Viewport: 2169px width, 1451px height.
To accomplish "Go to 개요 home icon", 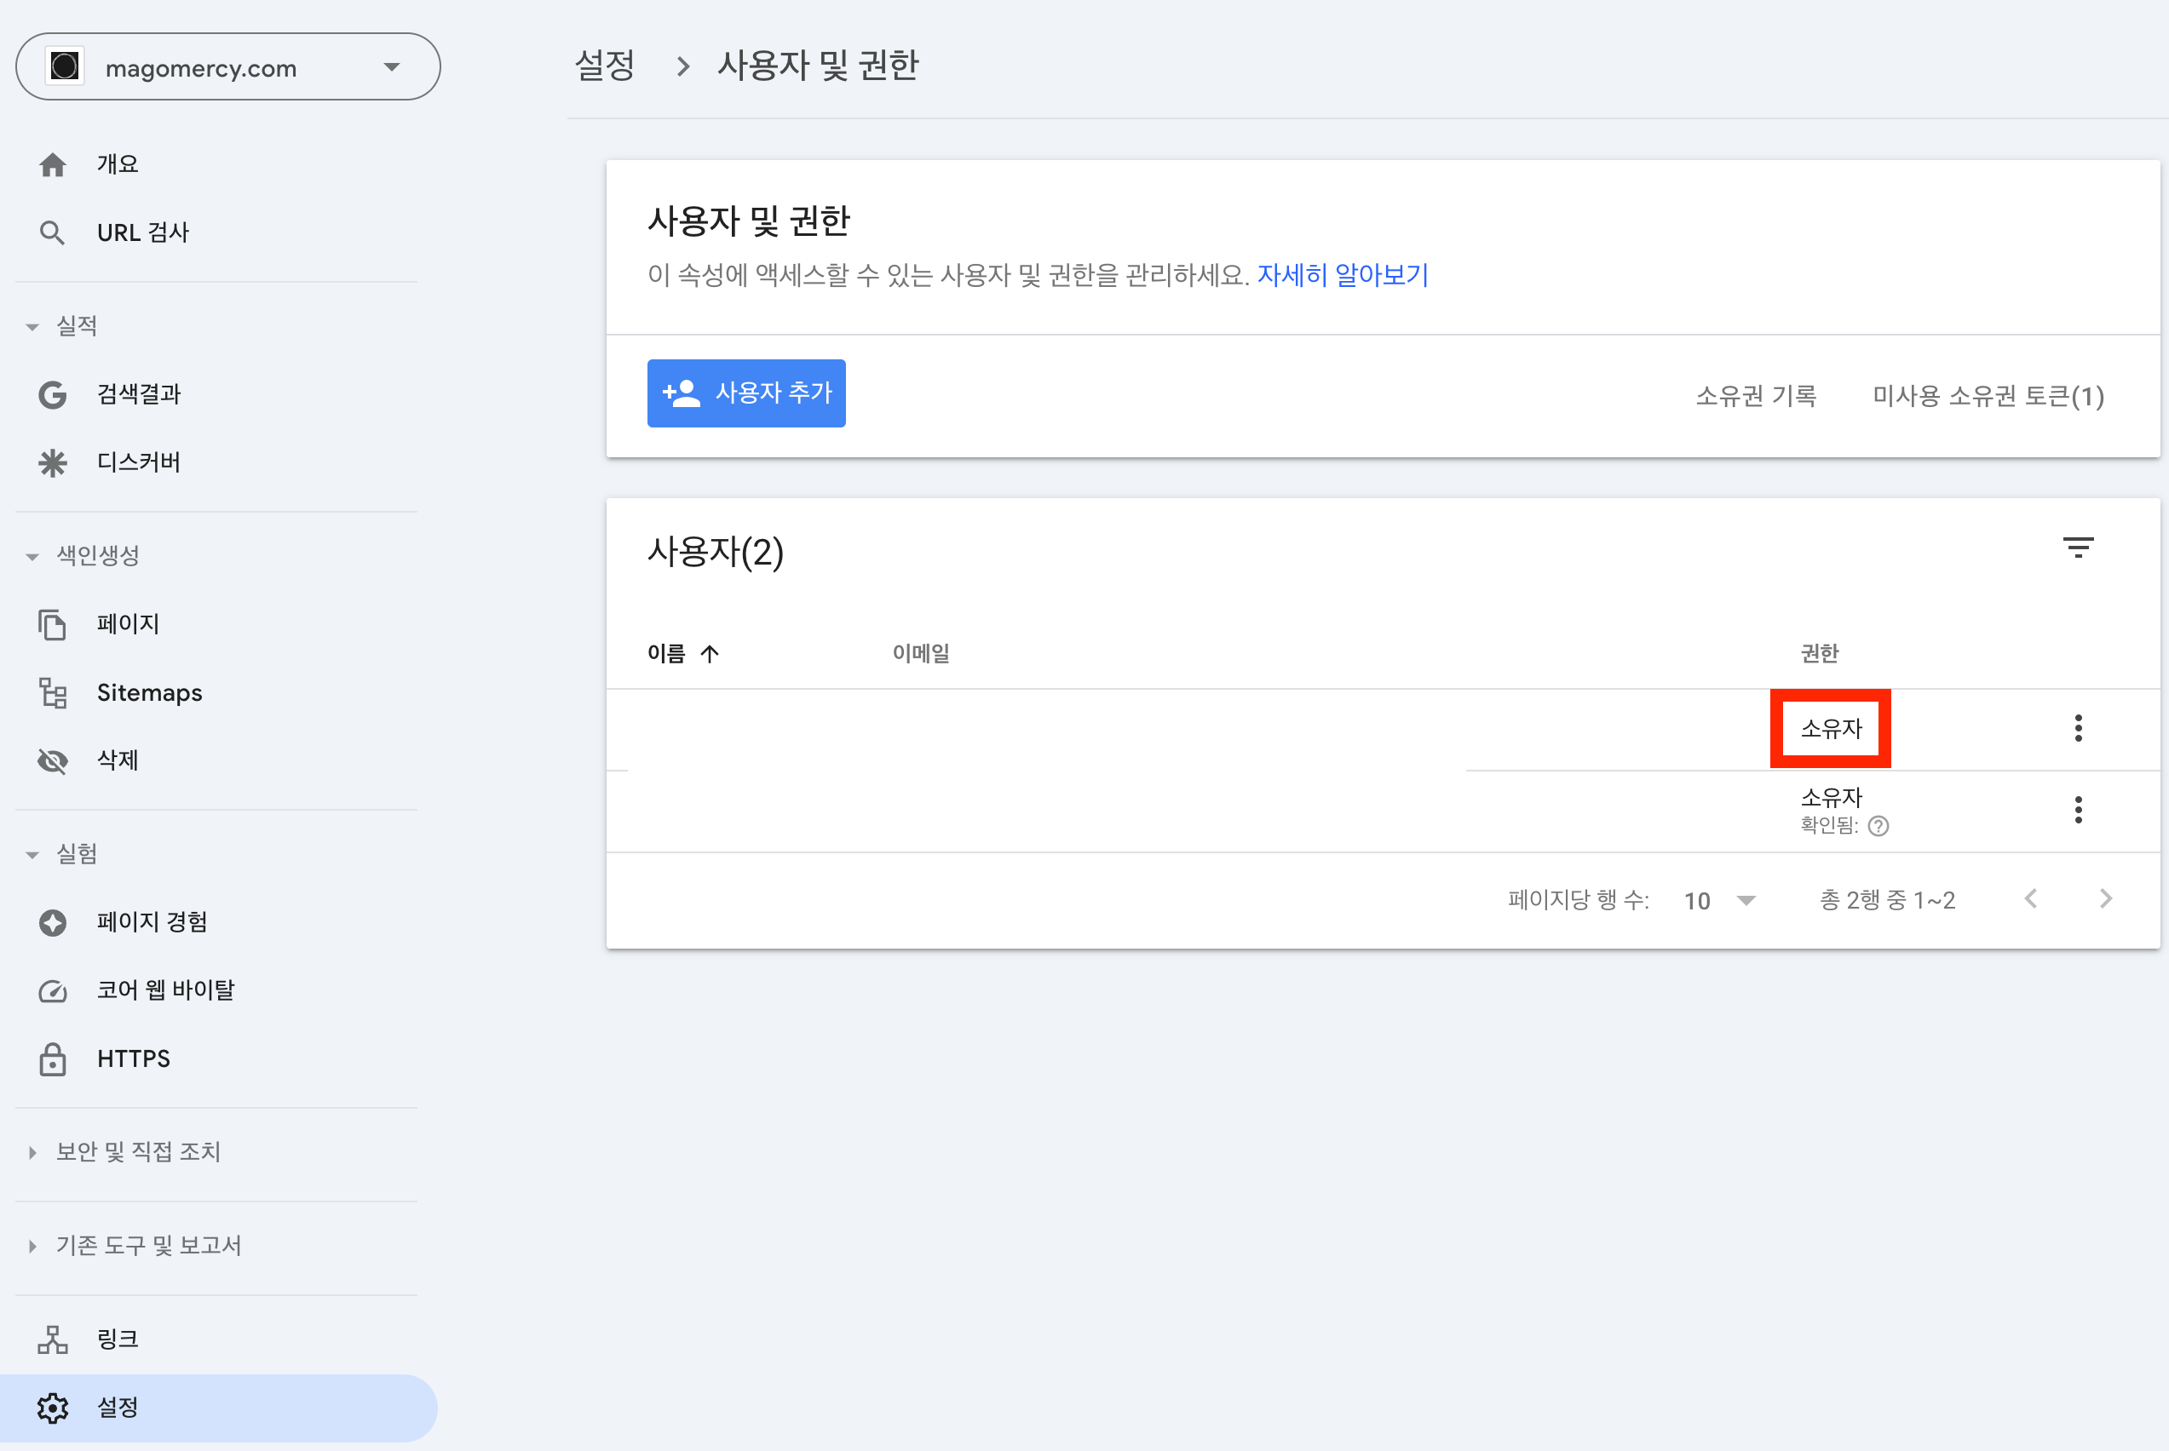I will tap(53, 164).
